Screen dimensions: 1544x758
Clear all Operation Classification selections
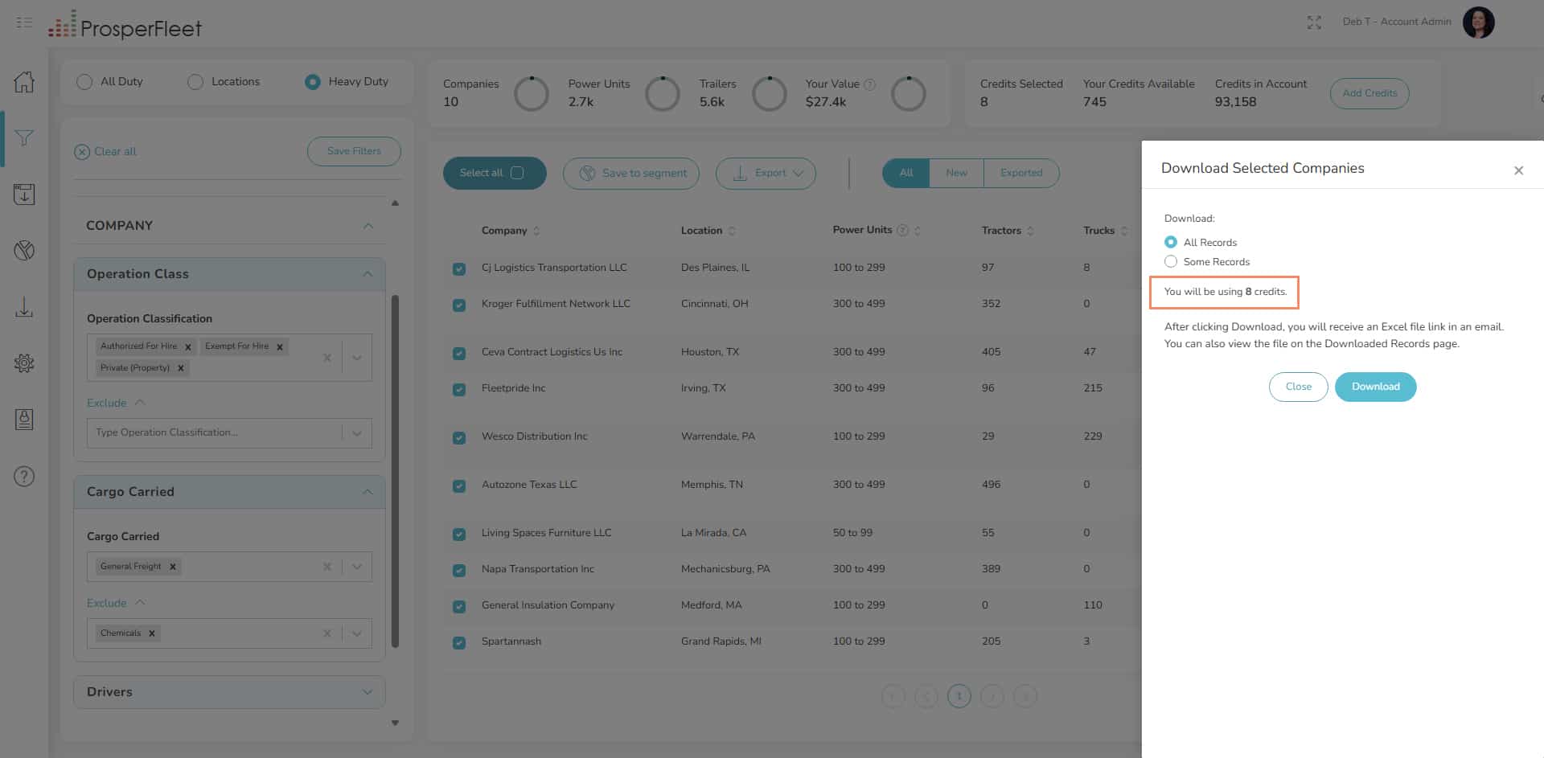(326, 358)
